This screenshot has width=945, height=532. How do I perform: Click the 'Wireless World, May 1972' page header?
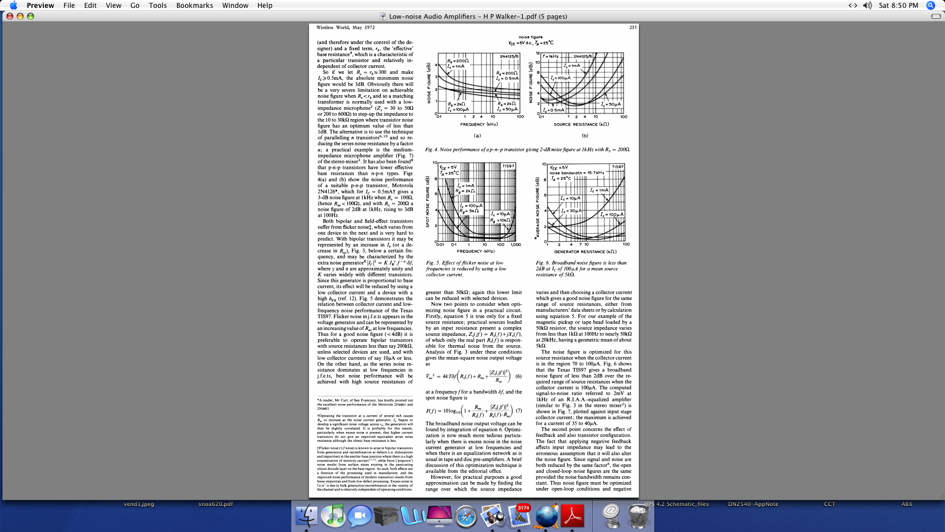coord(346,28)
